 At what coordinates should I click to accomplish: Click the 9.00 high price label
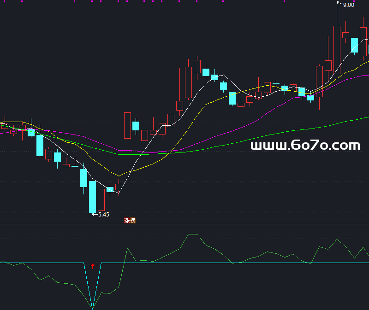[349, 5]
